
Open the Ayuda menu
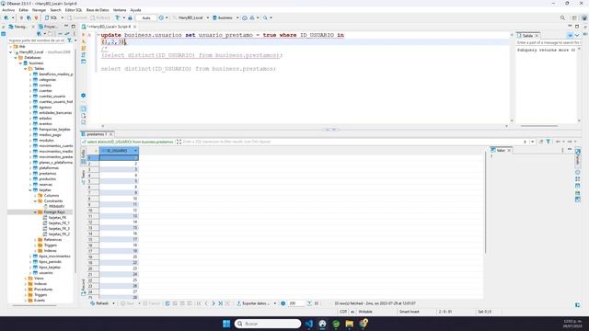click(135, 10)
